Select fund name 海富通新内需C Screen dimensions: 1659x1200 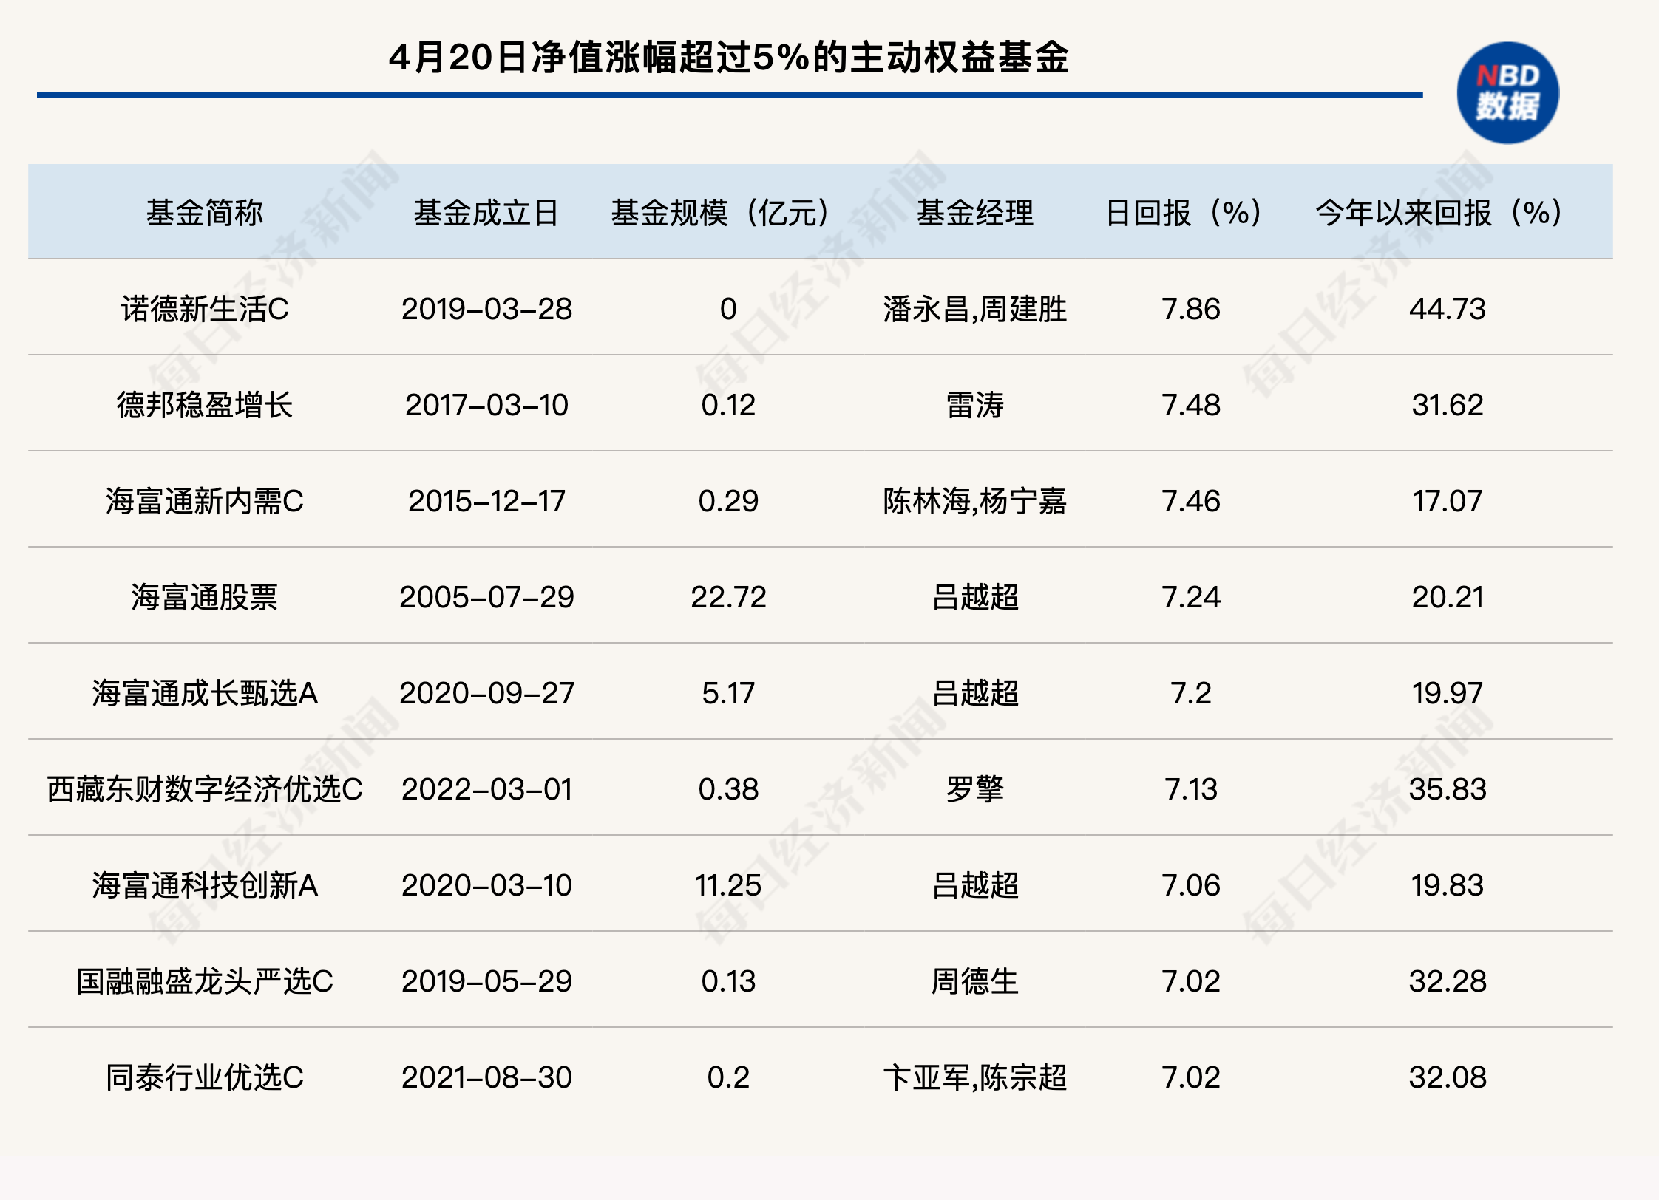click(x=205, y=501)
